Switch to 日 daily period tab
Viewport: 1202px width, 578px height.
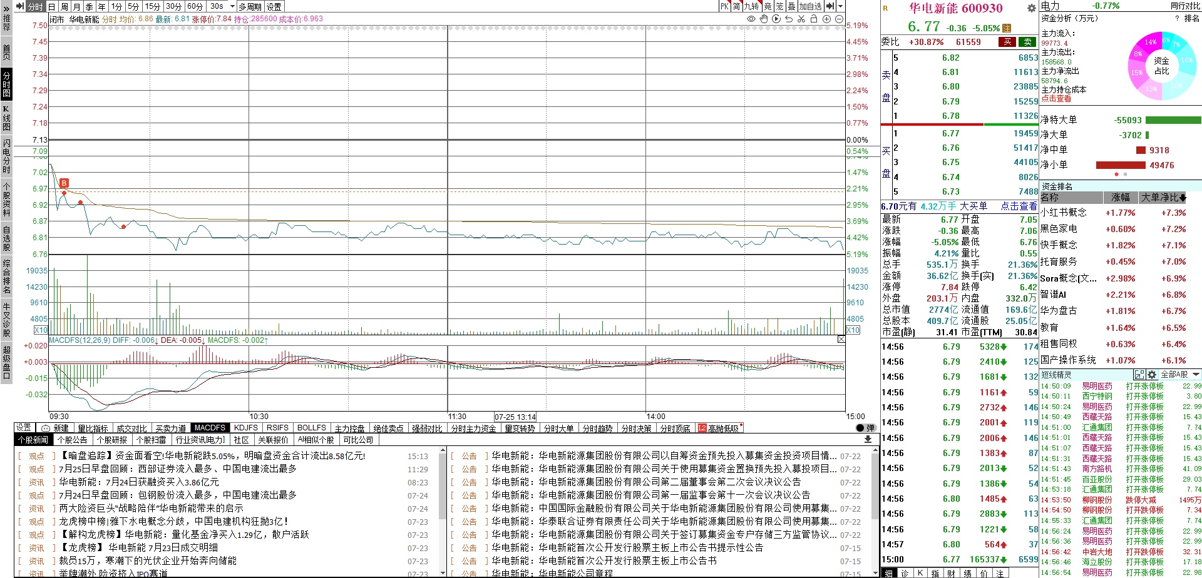[52, 6]
